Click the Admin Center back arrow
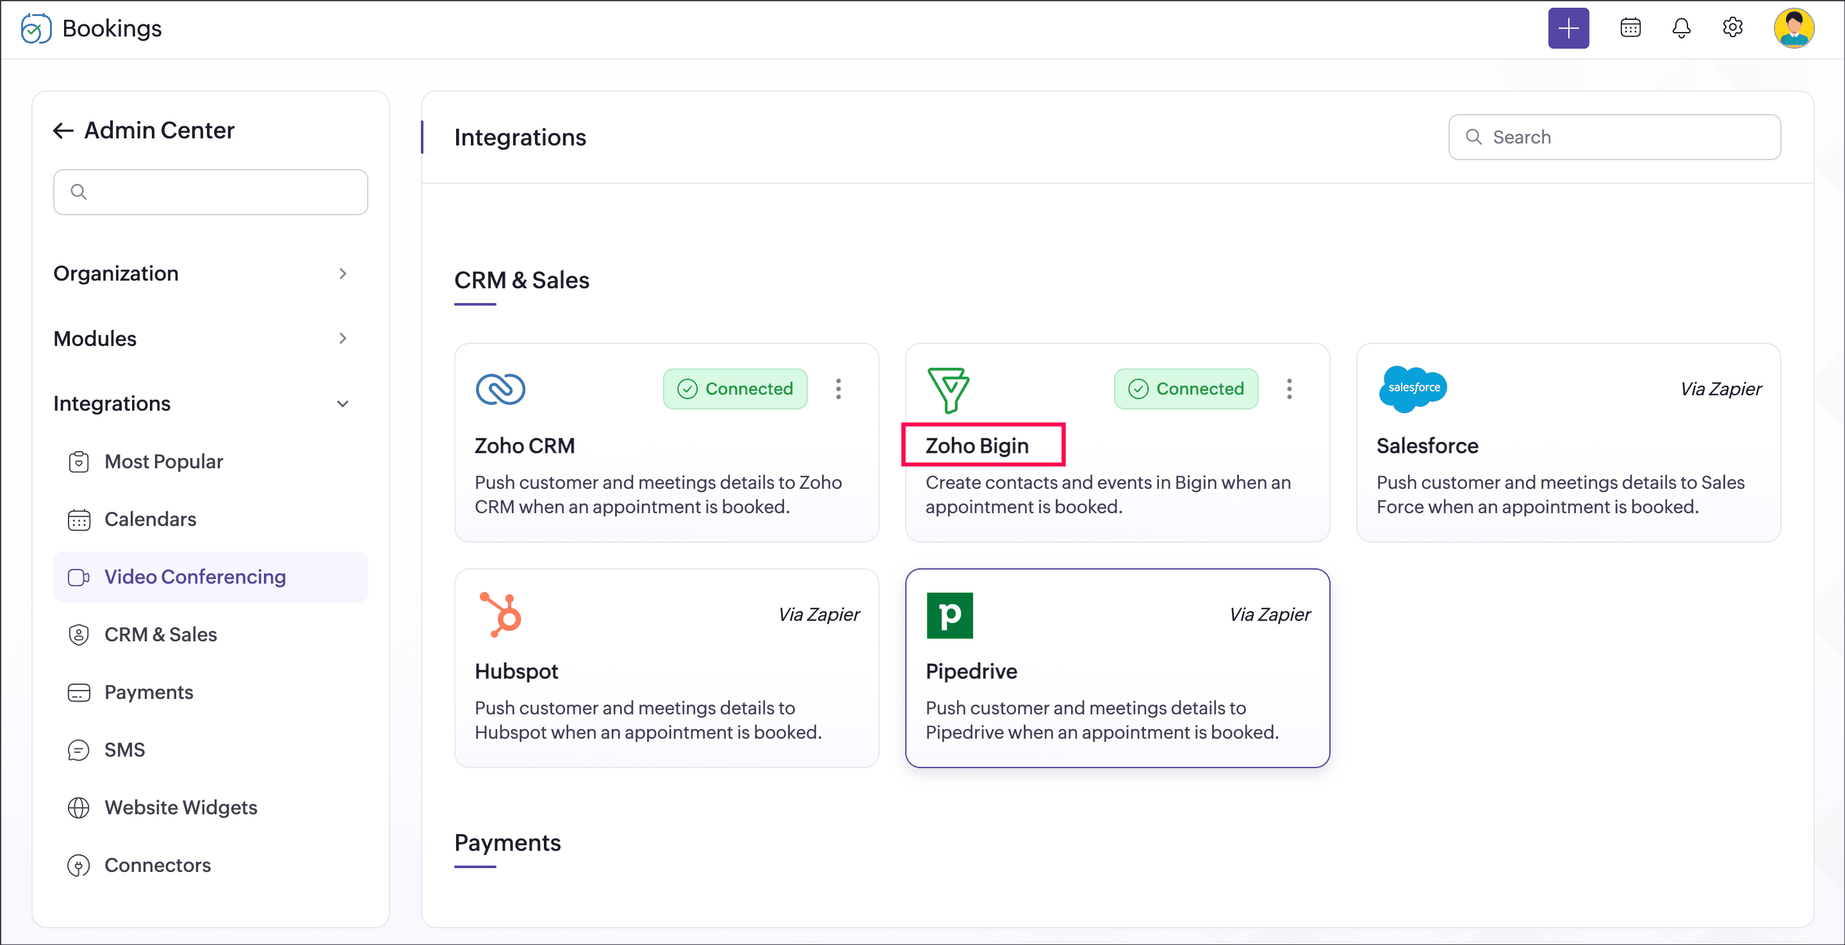Viewport: 1845px width, 945px height. click(x=64, y=131)
